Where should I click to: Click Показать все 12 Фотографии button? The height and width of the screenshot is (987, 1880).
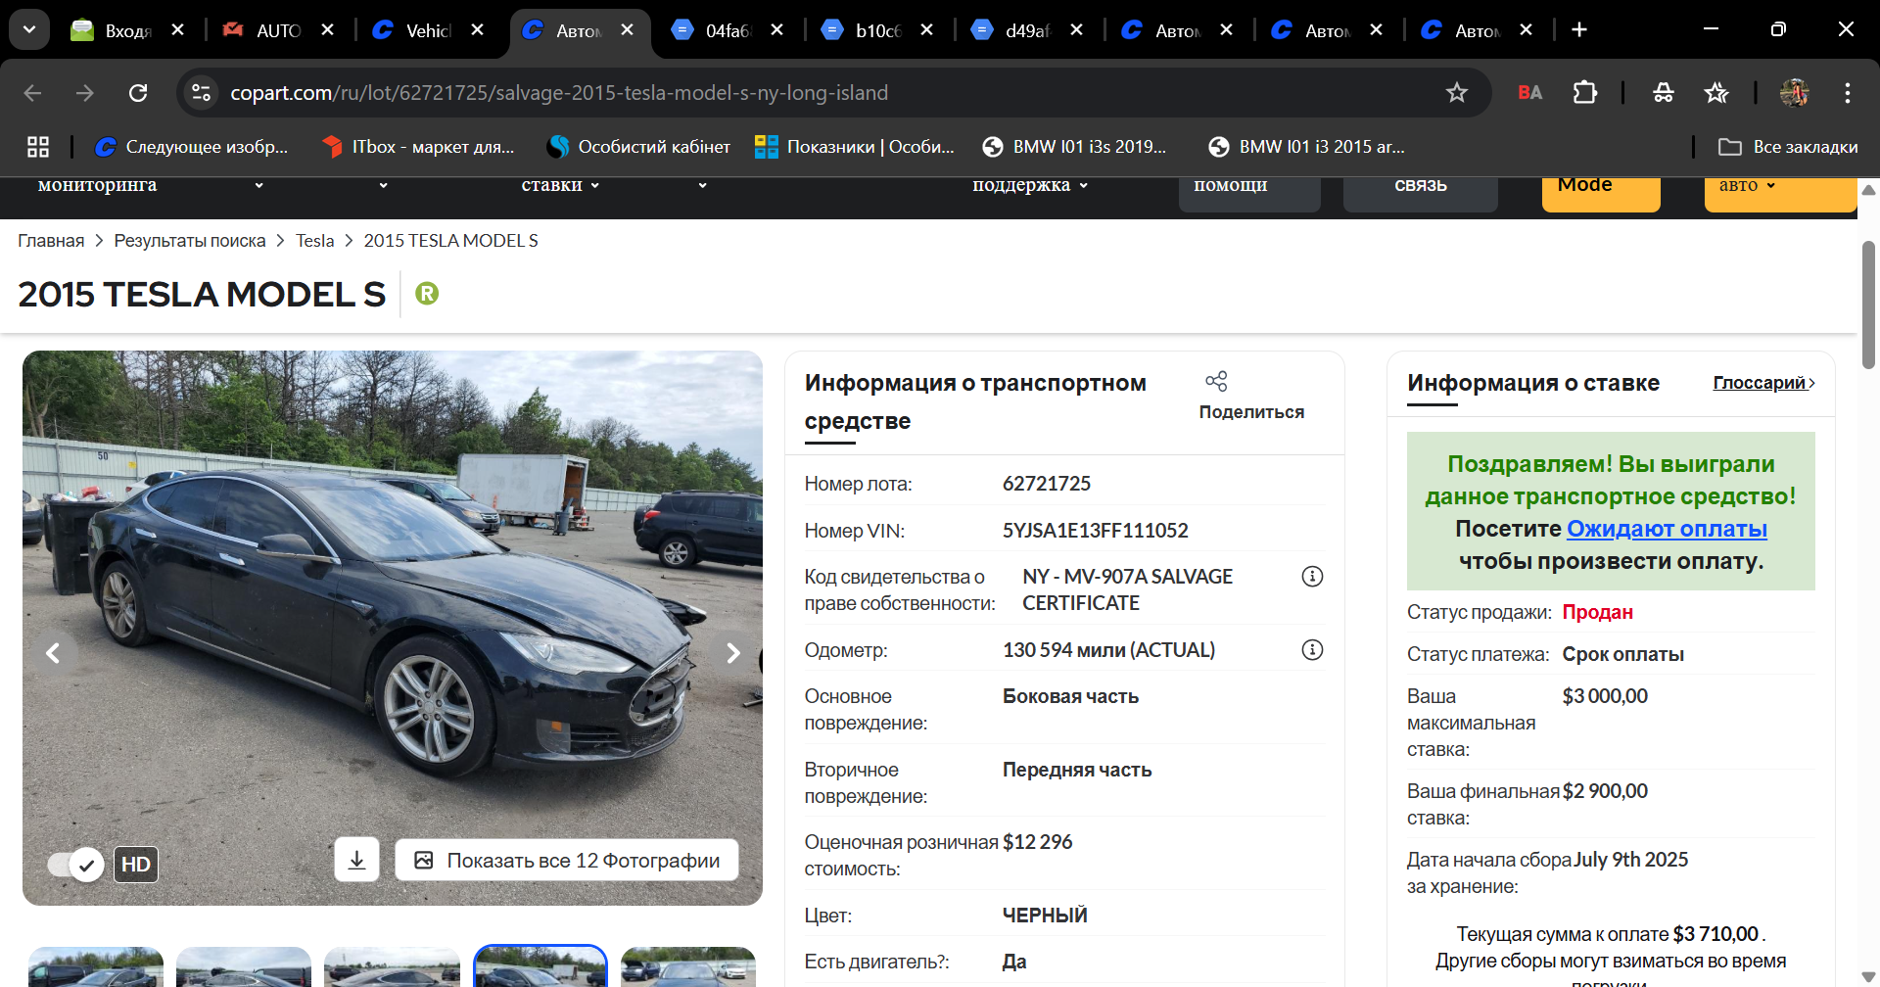pyautogui.click(x=567, y=860)
